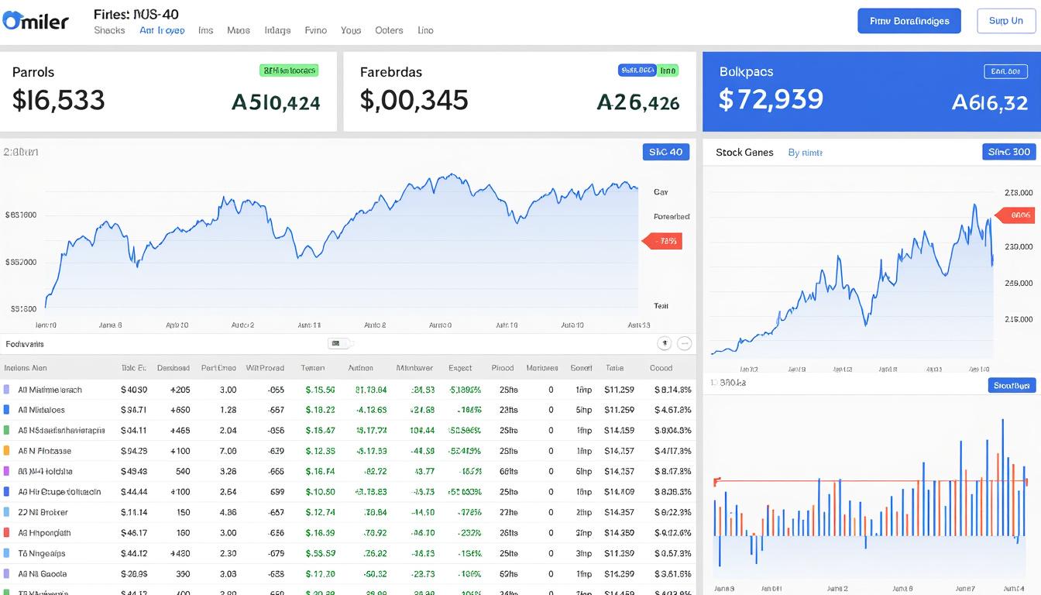Image resolution: width=1041 pixels, height=595 pixels.
Task: Click the circular pin icon above the table
Action: point(664,343)
